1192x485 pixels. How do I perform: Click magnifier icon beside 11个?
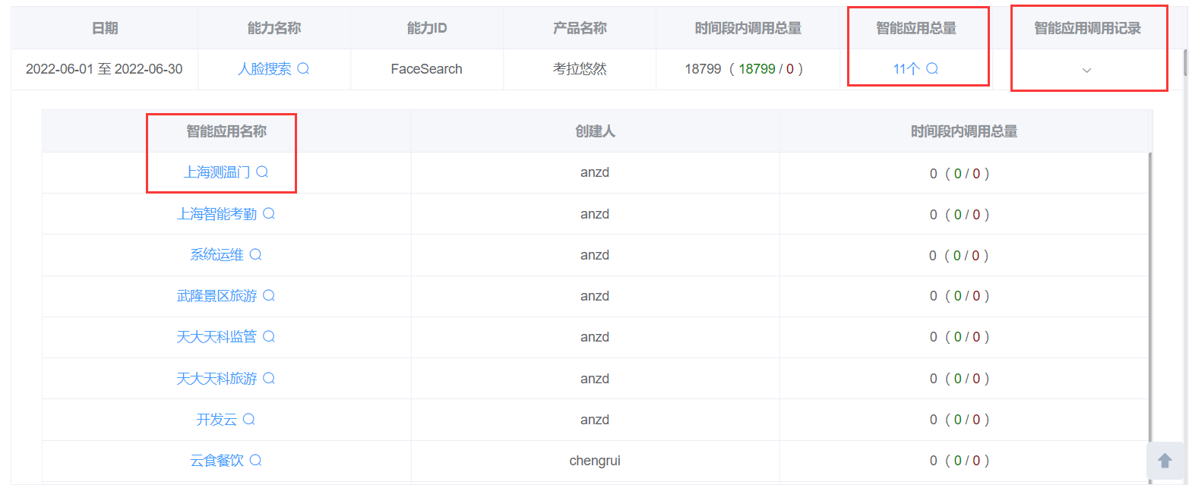coord(932,68)
